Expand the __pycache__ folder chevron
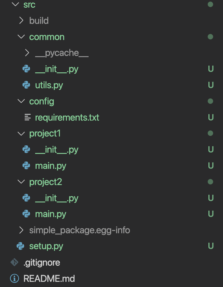This screenshot has width=223, height=287. tap(27, 53)
